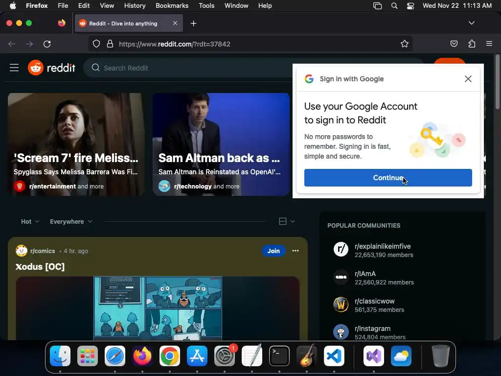Close the Reddit browser tab
Viewport: 501px width, 376px height.
pyautogui.click(x=175, y=23)
